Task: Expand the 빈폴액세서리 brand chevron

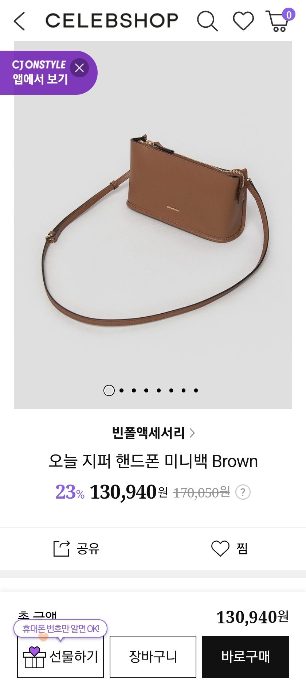Action: click(x=192, y=433)
